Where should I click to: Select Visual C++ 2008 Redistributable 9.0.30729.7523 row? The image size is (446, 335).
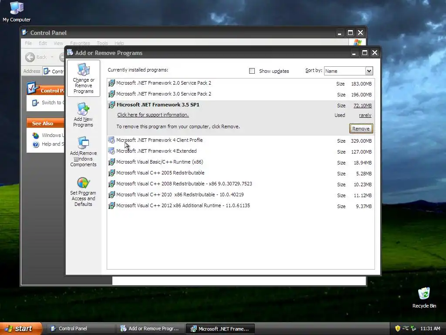coord(240,184)
